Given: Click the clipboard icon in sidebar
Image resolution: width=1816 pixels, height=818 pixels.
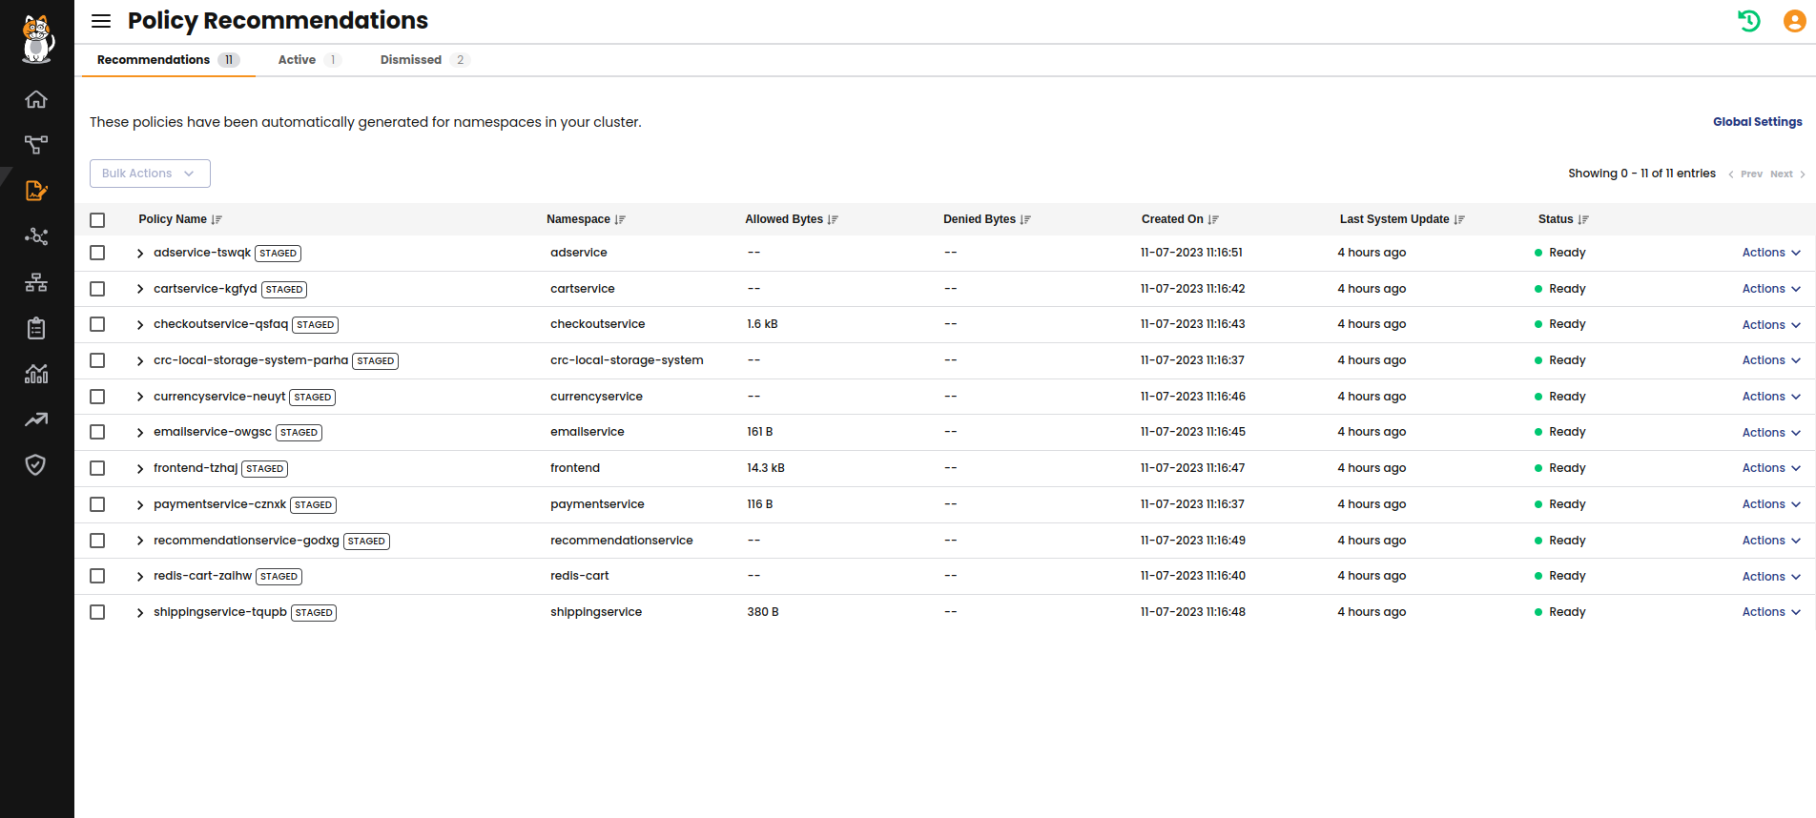Looking at the screenshot, I should point(36,328).
